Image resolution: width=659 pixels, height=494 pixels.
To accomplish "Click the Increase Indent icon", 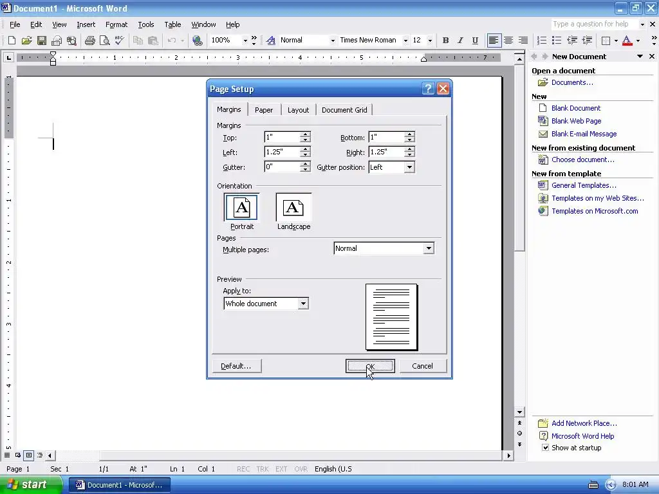I will 587,41.
